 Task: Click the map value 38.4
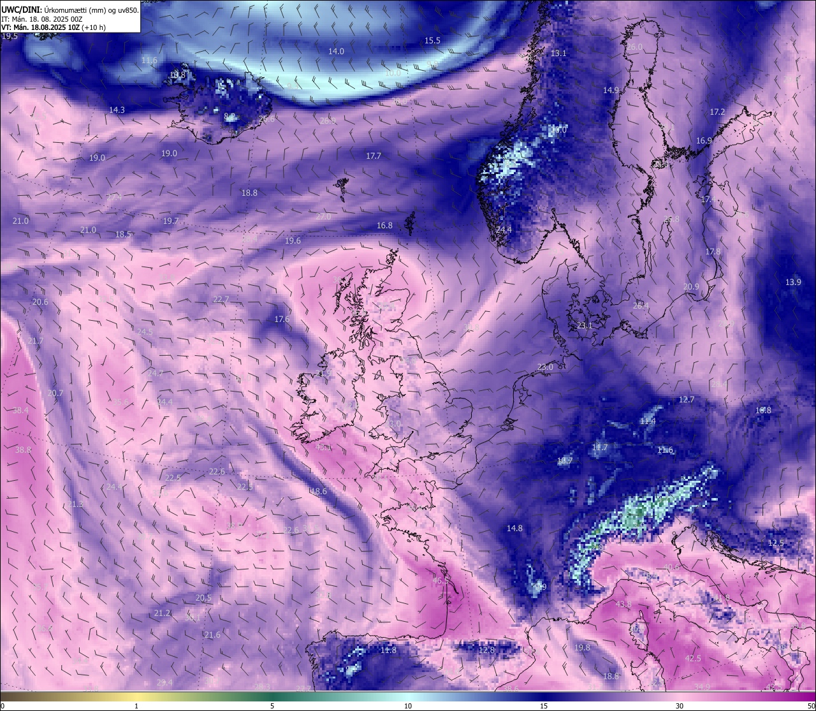click(20, 410)
